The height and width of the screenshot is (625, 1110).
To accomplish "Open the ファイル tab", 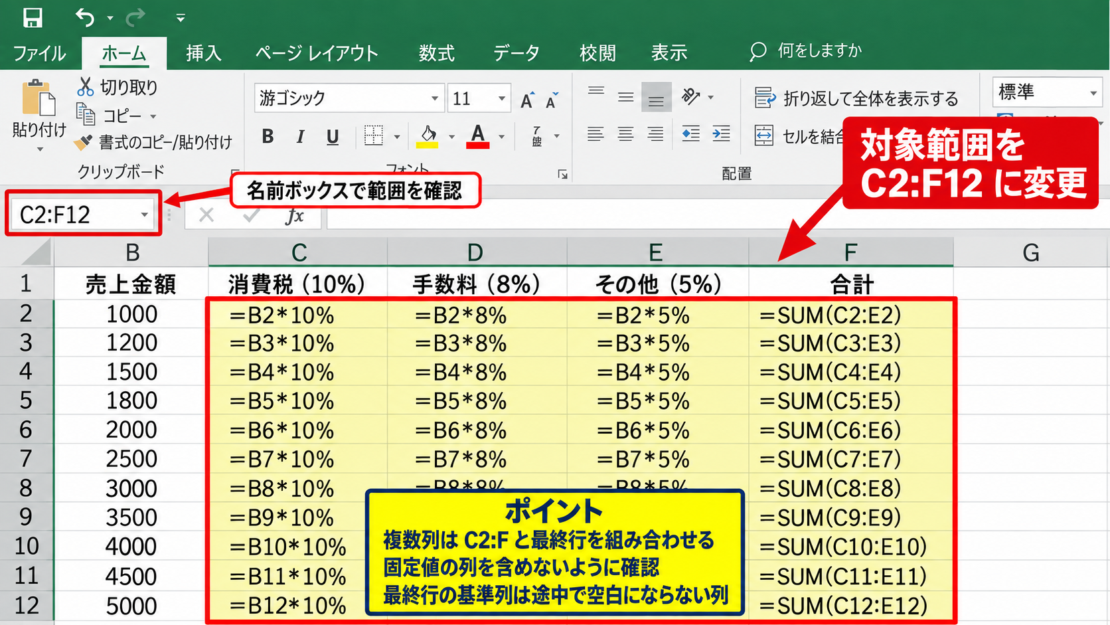I will point(39,53).
